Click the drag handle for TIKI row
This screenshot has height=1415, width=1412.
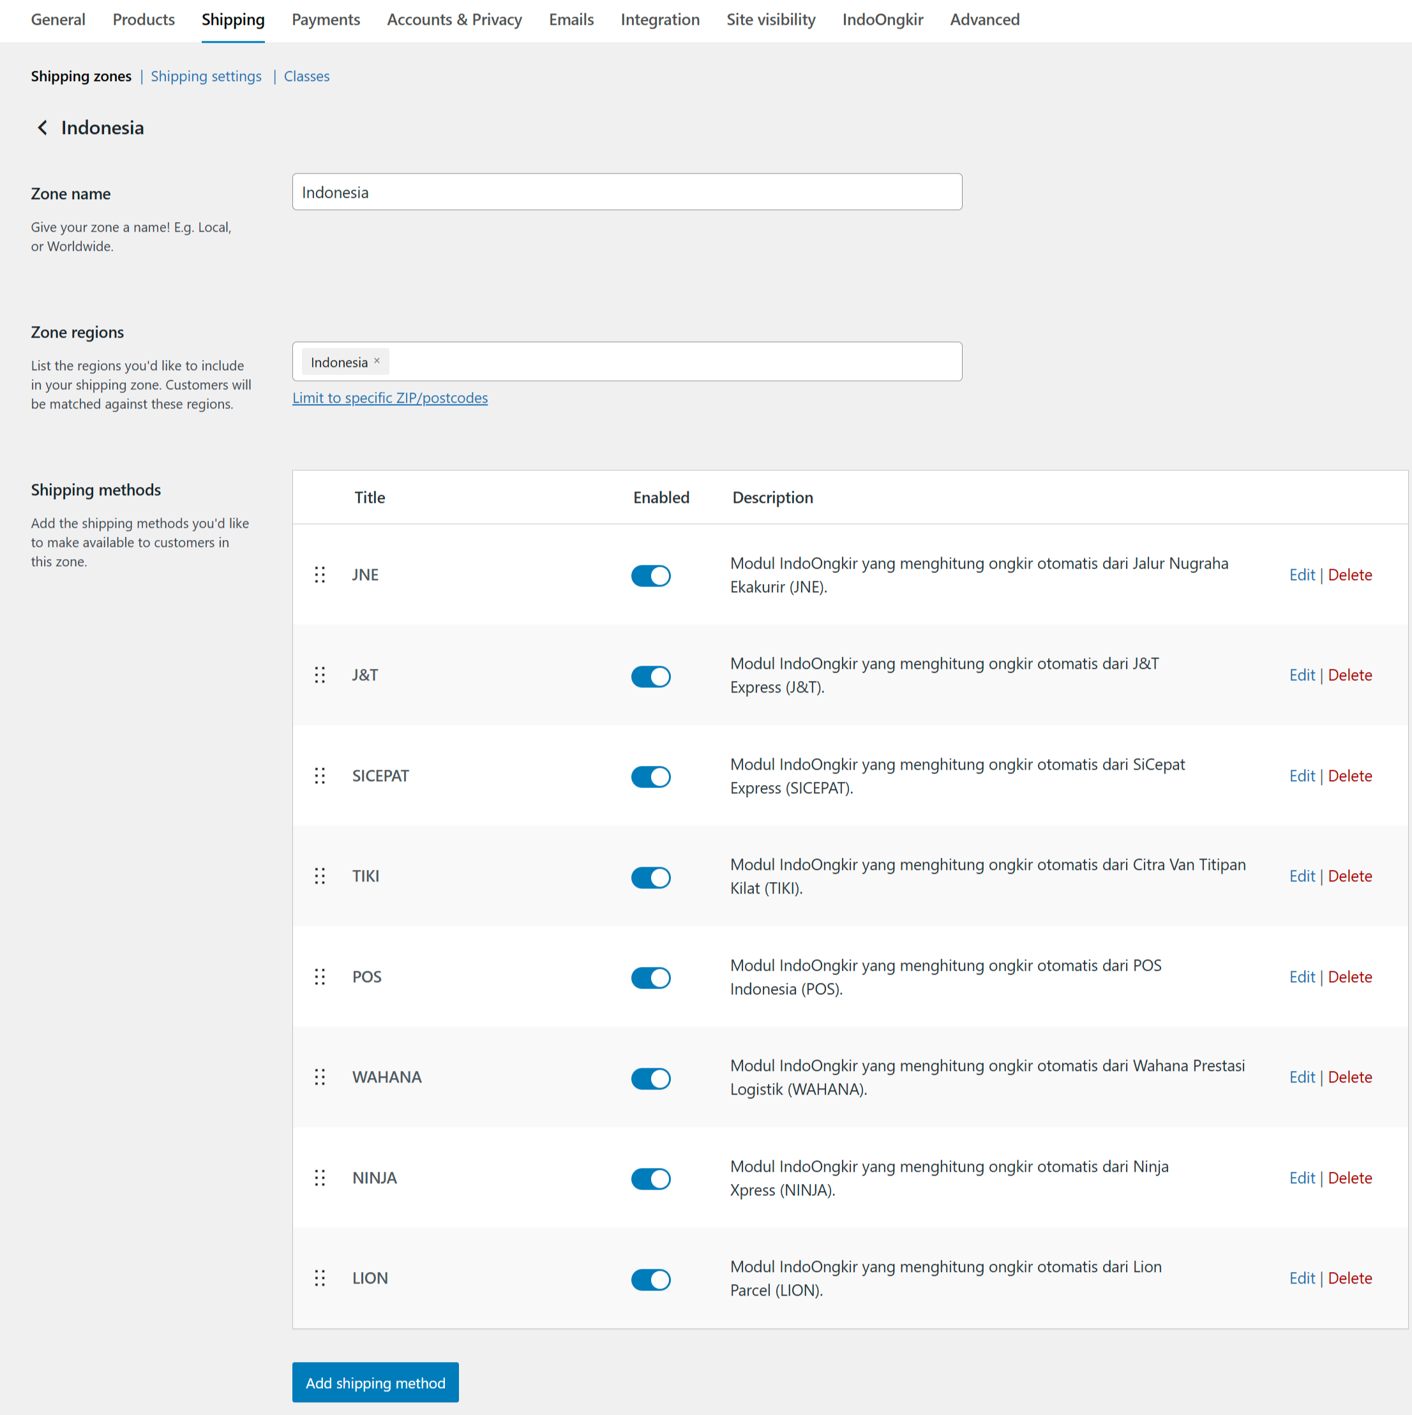pos(319,876)
